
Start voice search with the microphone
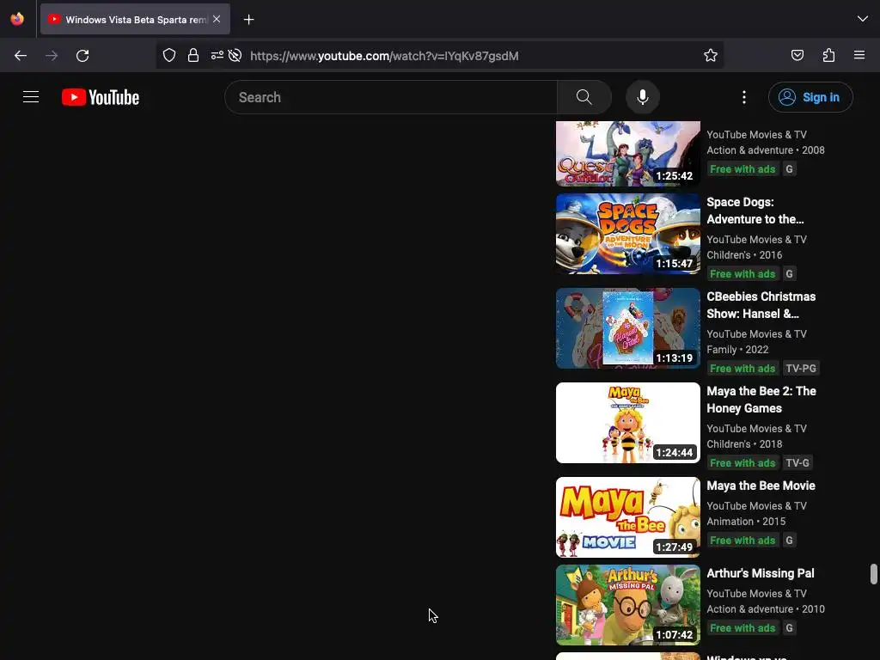[x=643, y=97]
